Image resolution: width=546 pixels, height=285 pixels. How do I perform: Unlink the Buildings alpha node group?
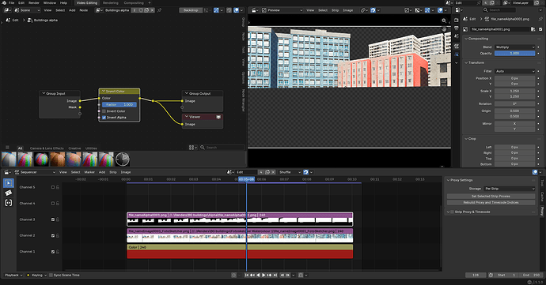tap(152, 10)
